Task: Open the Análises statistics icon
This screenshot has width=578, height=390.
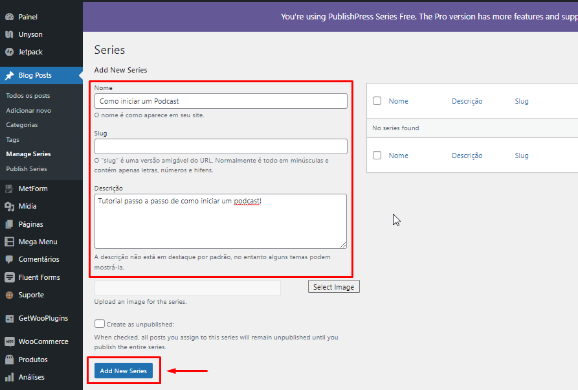Action: [11, 376]
